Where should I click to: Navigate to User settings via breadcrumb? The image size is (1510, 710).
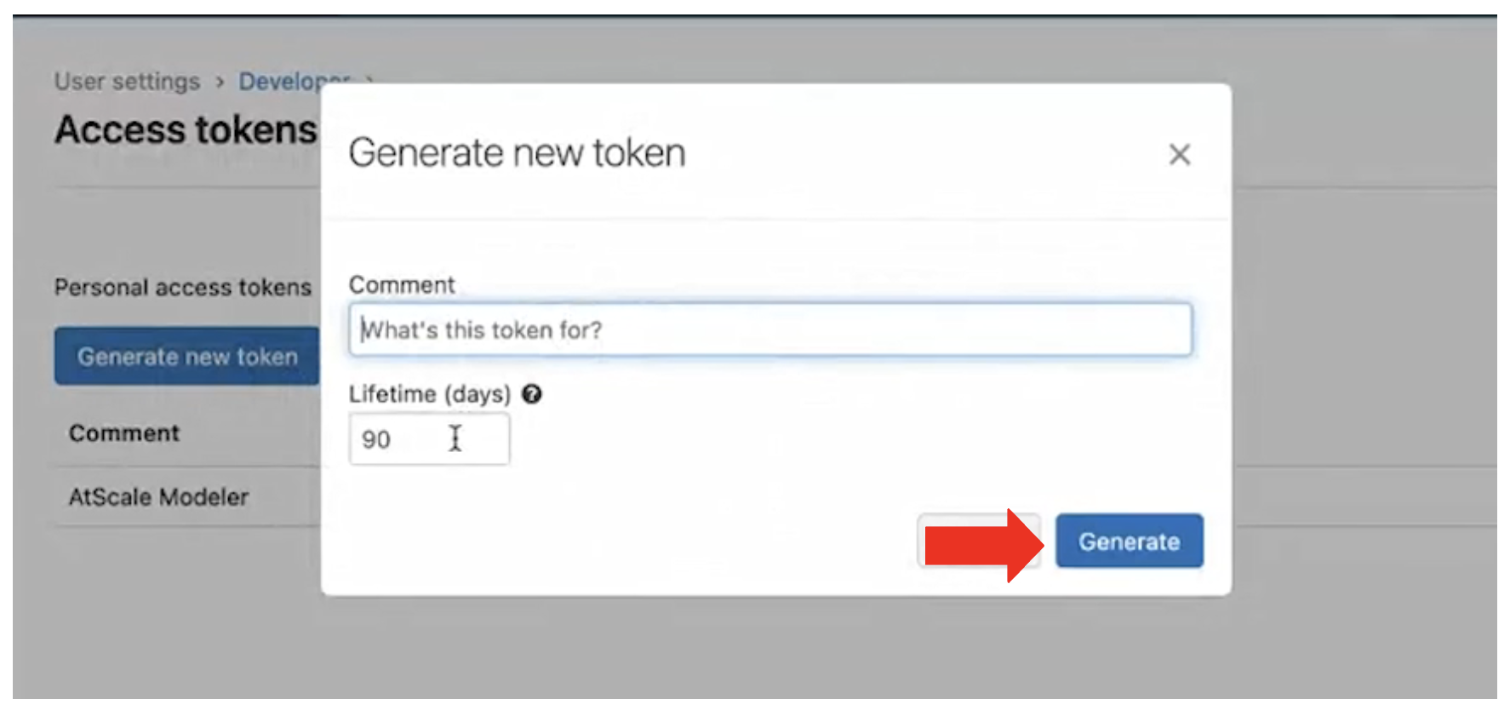tap(126, 81)
